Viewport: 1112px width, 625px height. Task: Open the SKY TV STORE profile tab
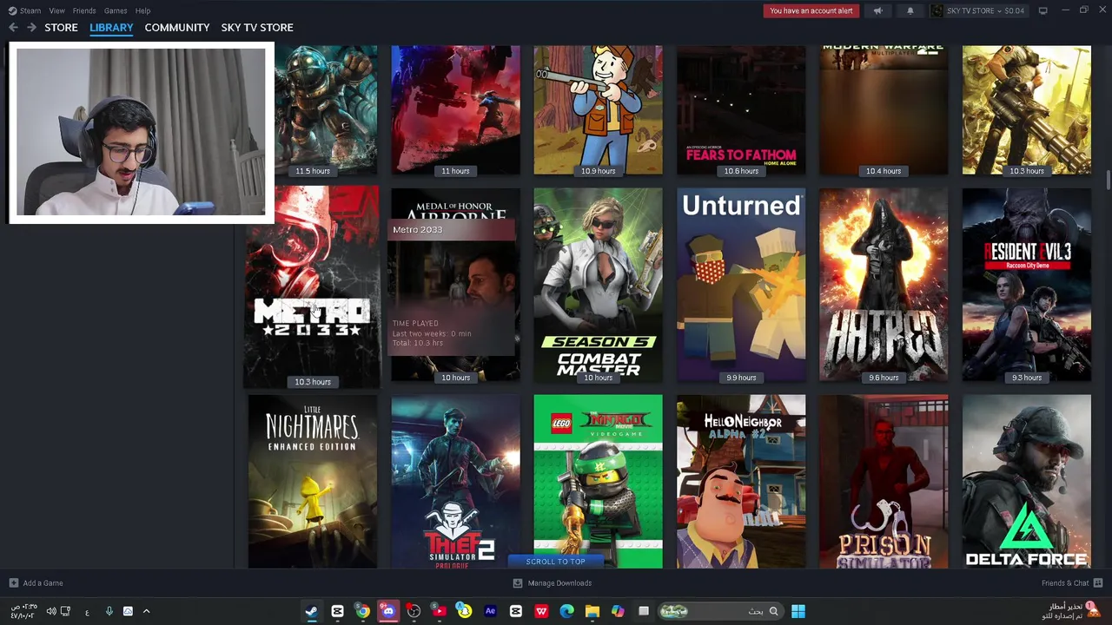257,28
